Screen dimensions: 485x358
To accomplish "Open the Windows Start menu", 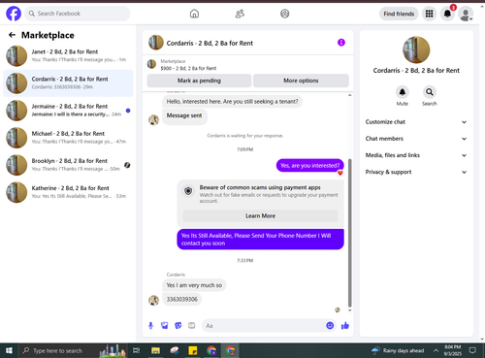I will pyautogui.click(x=9, y=350).
